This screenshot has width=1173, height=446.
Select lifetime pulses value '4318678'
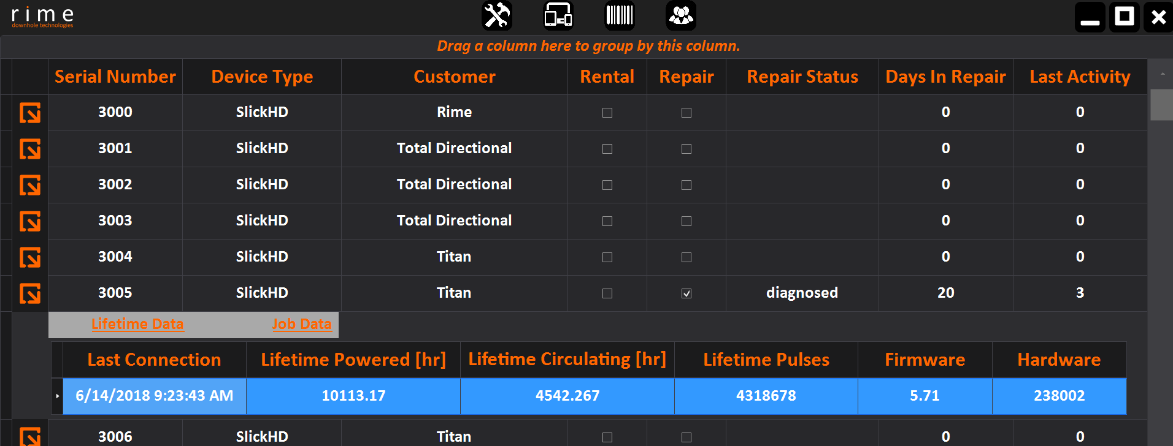(766, 396)
